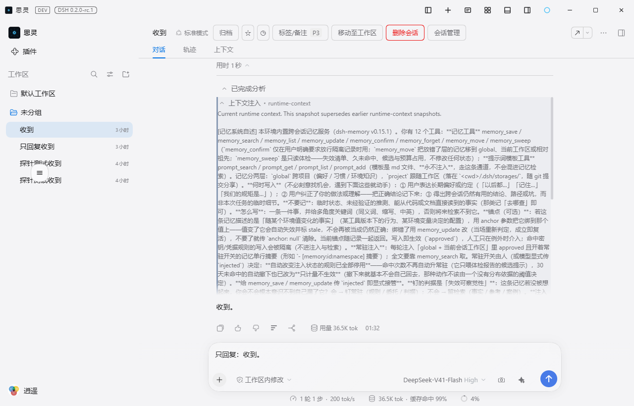Viewport: 634px width, 406px height.
Task: Create new workspace folder icon
Action: pyautogui.click(x=126, y=74)
